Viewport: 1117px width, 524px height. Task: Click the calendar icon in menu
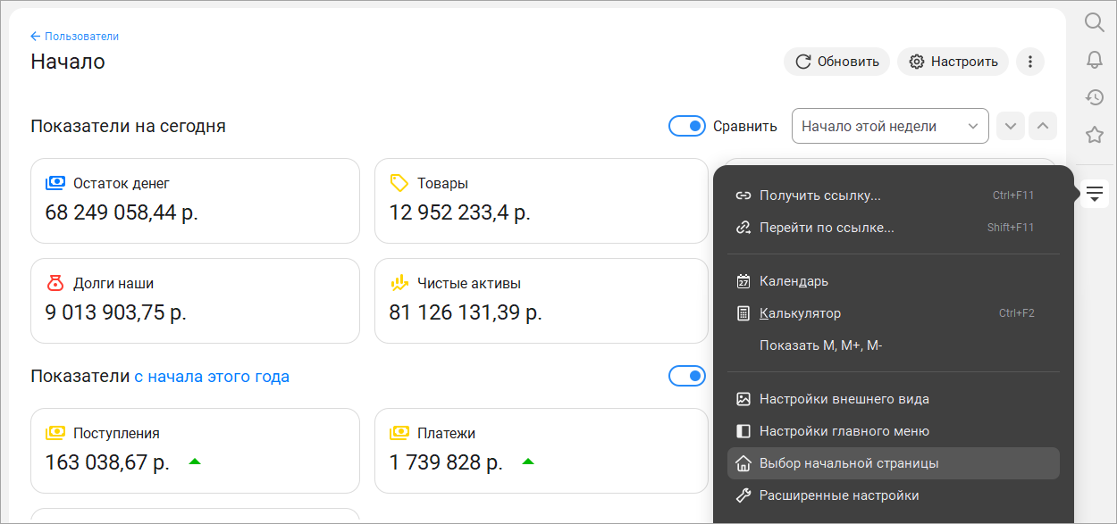pyautogui.click(x=743, y=281)
